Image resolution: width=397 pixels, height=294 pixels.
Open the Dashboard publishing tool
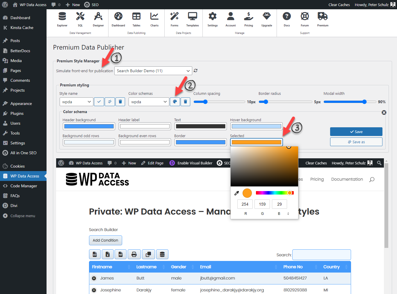pyautogui.click(x=118, y=19)
